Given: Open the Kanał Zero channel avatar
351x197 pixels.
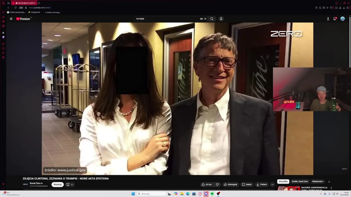Looking at the screenshot, I should tap(26, 184).
